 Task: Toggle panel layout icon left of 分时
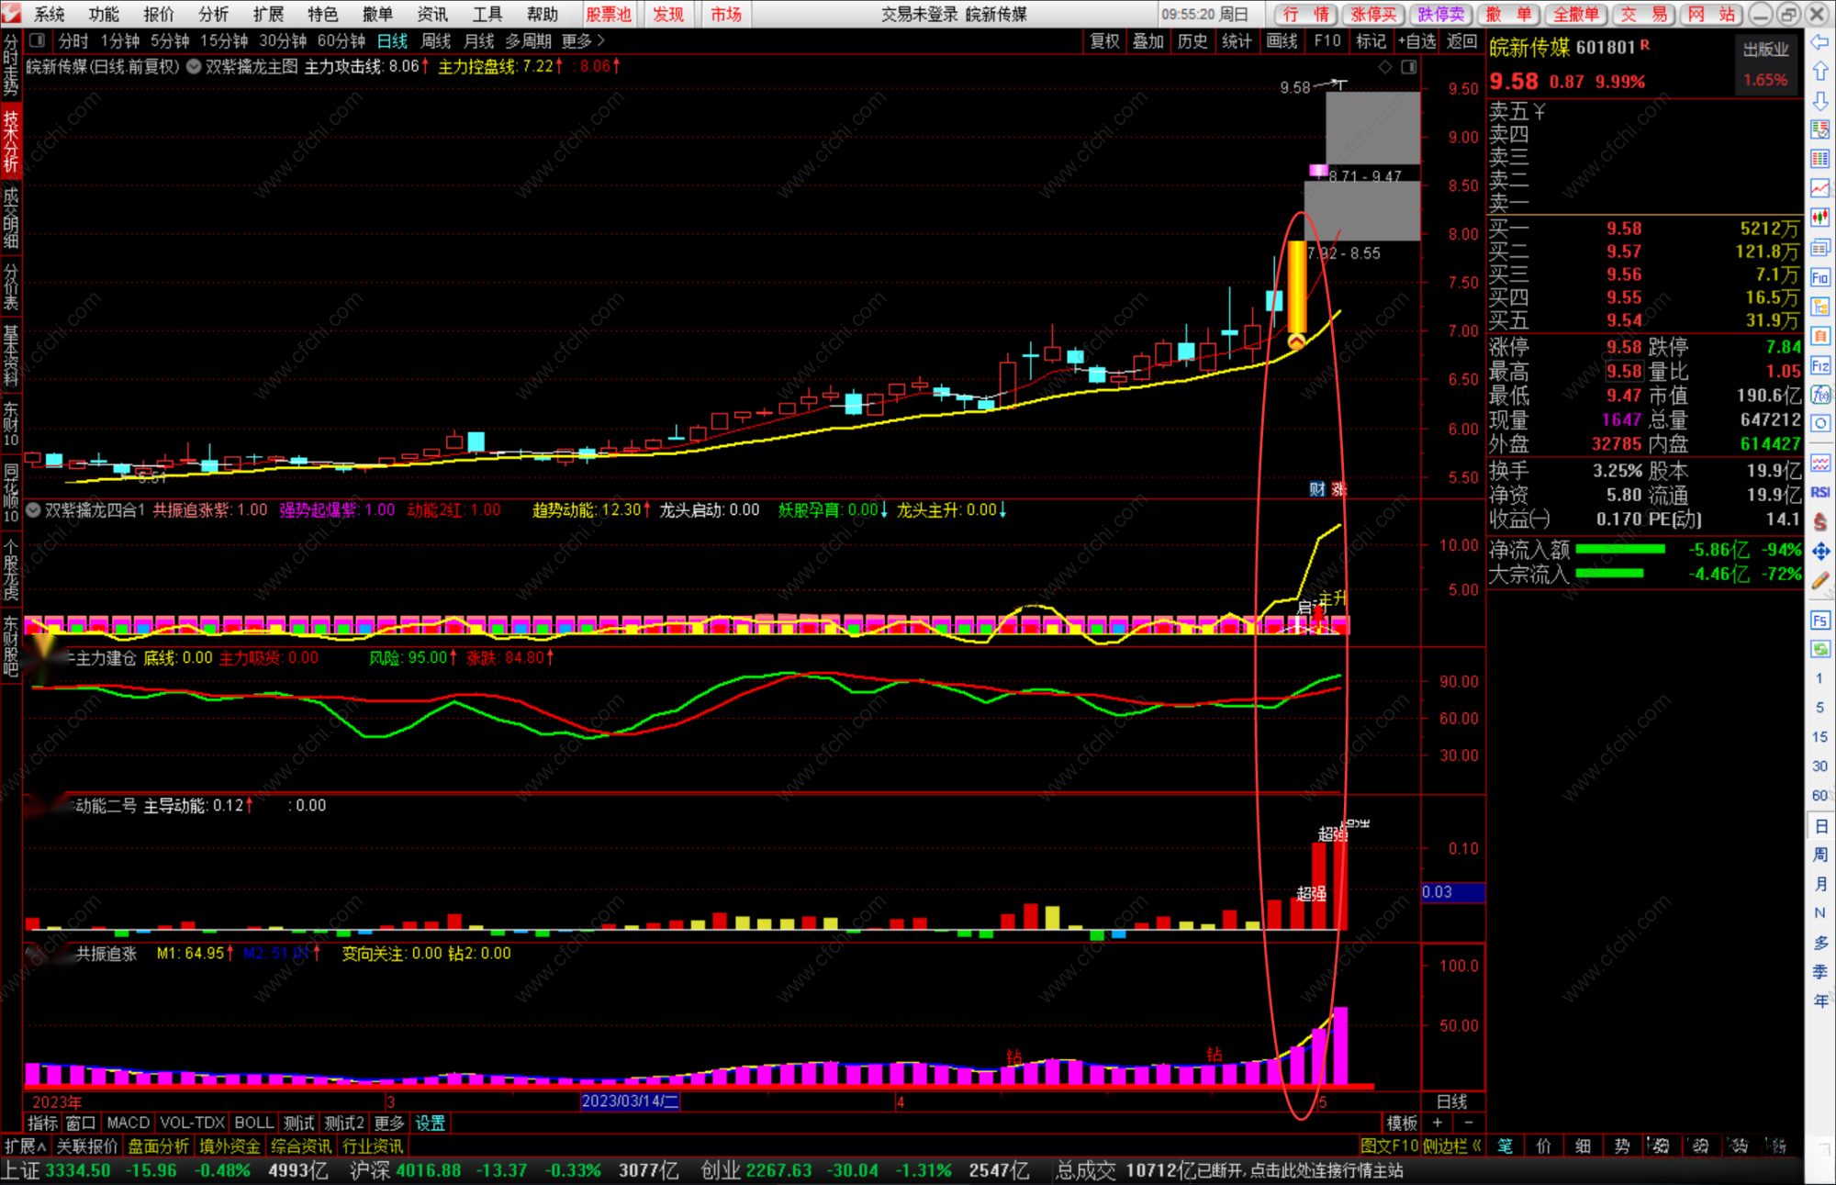[x=37, y=40]
